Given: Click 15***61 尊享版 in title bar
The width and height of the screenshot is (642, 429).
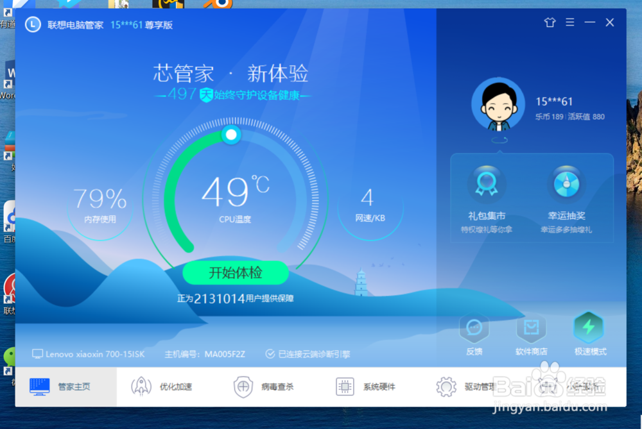Looking at the screenshot, I should click(142, 25).
